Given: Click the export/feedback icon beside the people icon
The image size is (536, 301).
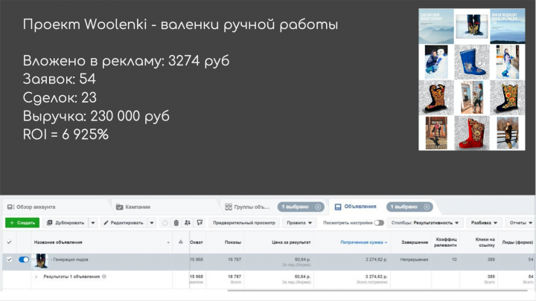Looking at the screenshot, I should pos(200,223).
